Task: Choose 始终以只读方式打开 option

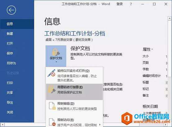Action: [75, 75]
